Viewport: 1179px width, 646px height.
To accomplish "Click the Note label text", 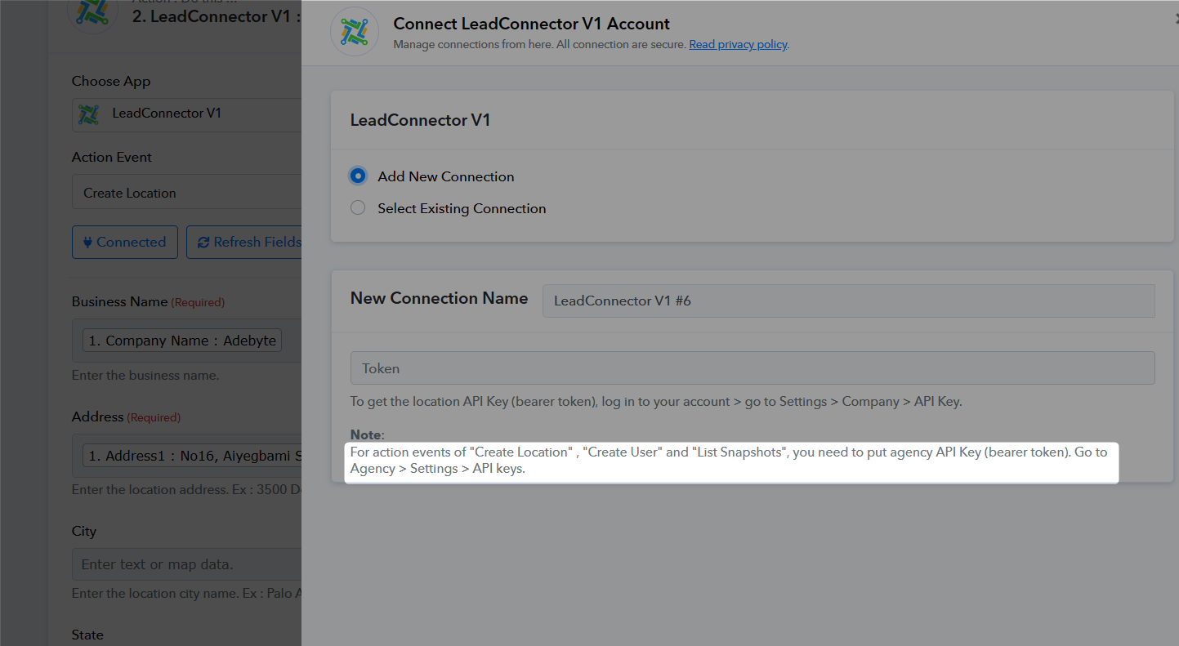I will [367, 434].
